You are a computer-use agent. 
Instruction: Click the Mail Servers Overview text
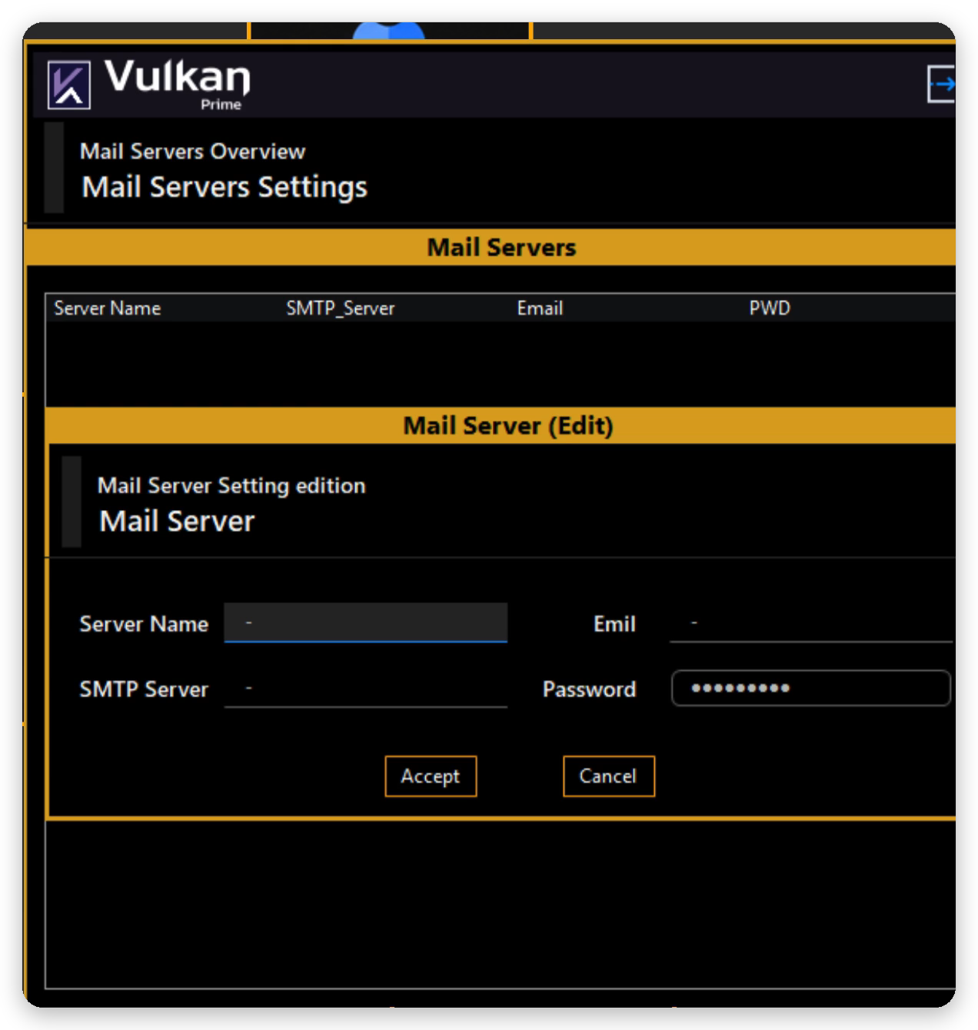[193, 151]
